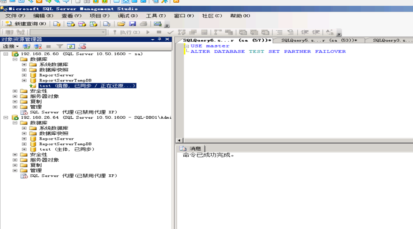Select test (镜像, 已同步 / 正在还原...) database
413x229 pixels.
tap(87, 86)
